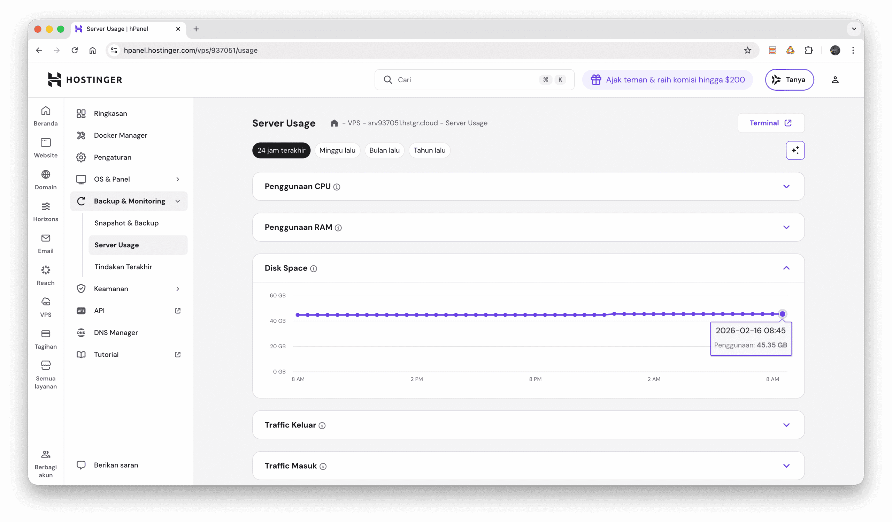Screen dimensions: 892x522
Task: Click the Disk Space info icon
Action: click(314, 268)
